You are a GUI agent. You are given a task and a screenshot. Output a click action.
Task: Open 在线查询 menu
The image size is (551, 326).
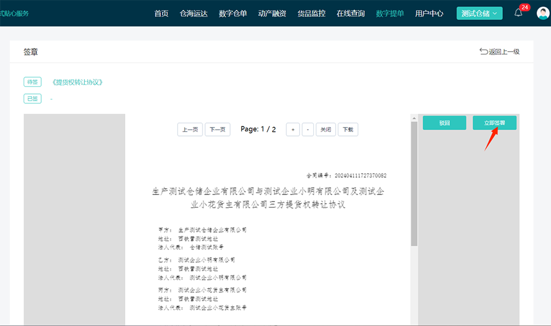350,13
